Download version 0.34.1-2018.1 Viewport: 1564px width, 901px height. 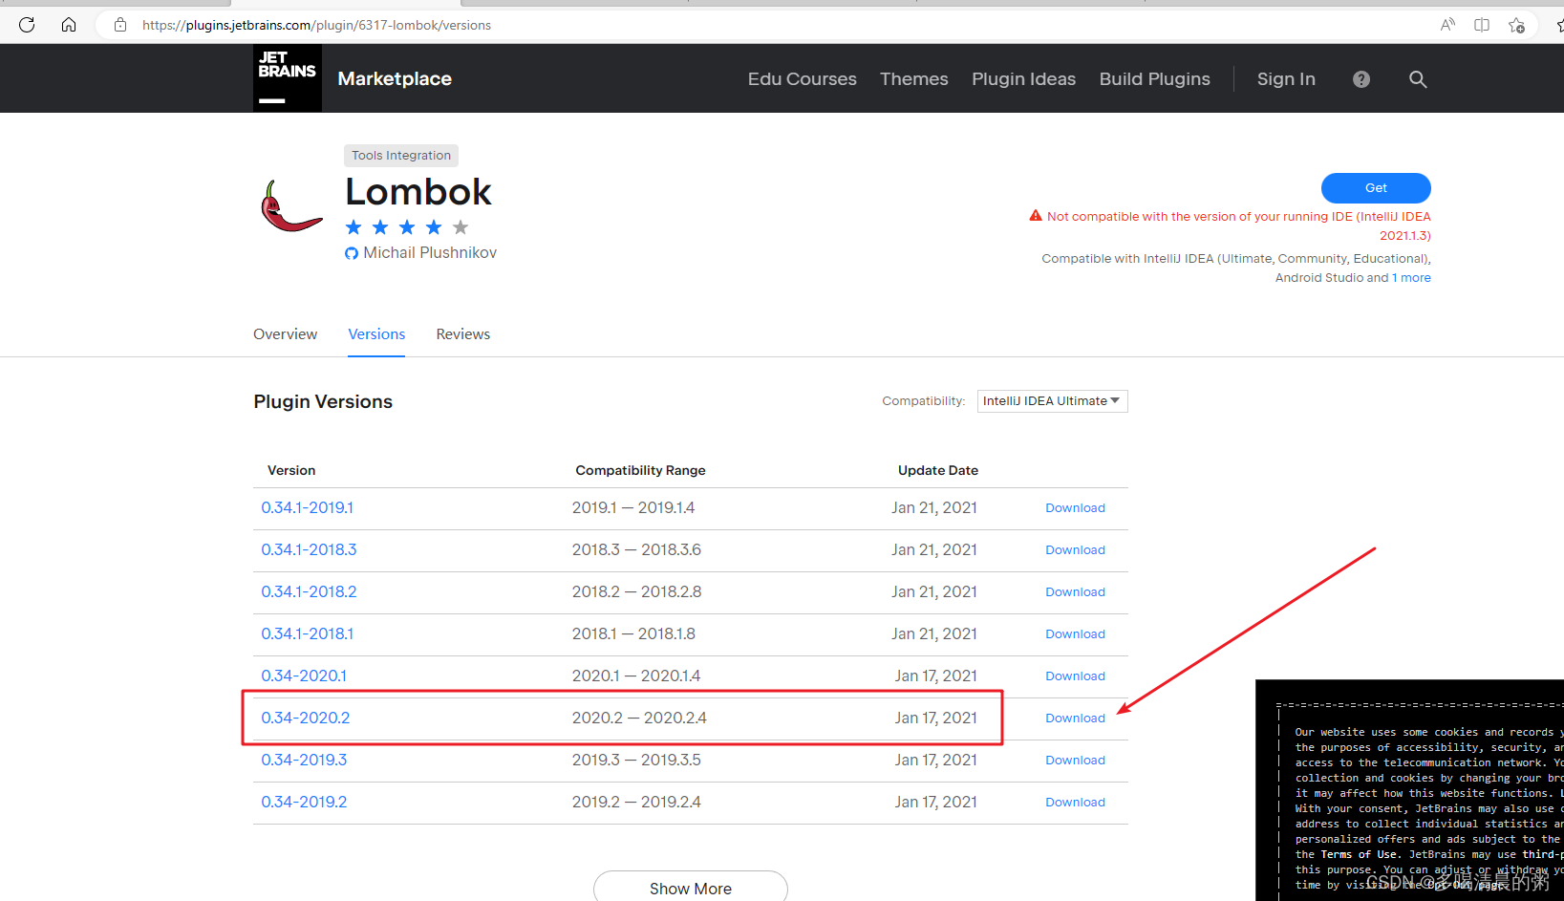click(x=1075, y=634)
